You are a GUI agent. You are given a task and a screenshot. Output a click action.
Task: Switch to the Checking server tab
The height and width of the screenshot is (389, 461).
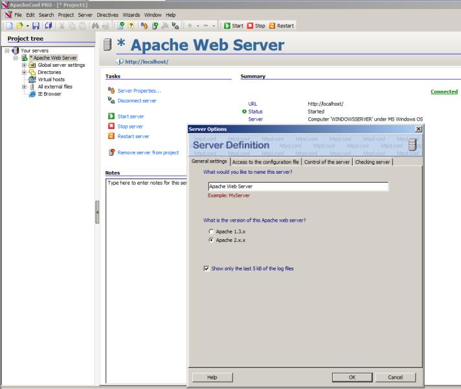coord(372,162)
